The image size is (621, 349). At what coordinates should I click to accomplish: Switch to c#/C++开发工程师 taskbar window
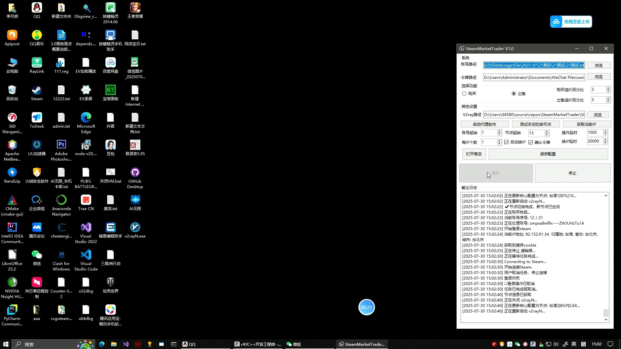257,344
